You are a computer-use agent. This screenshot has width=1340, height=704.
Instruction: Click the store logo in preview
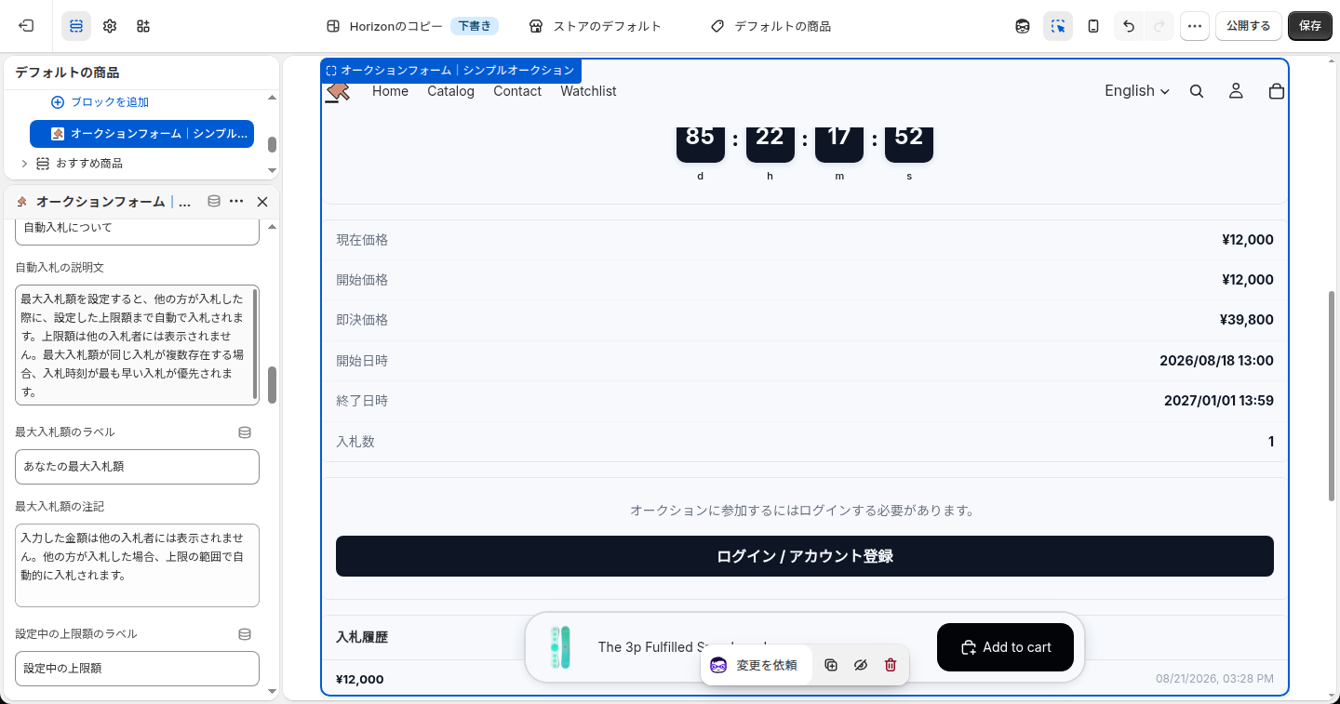(x=337, y=92)
